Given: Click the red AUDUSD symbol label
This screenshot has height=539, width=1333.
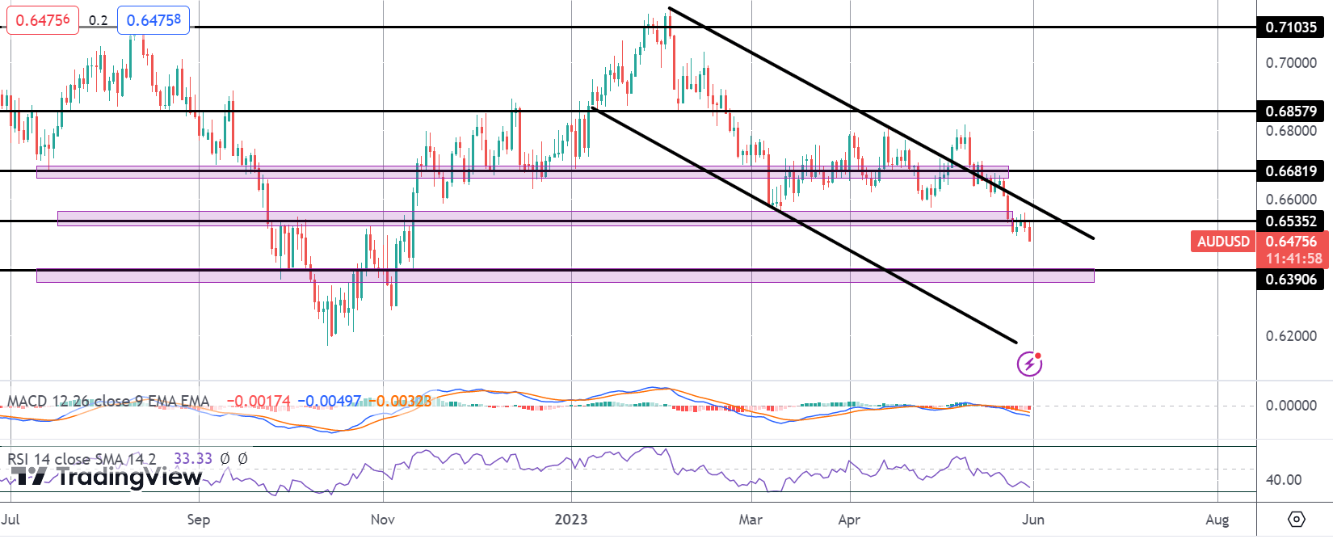Looking at the screenshot, I should click(1223, 241).
